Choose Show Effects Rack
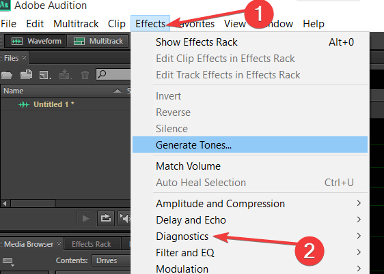 [250, 42]
